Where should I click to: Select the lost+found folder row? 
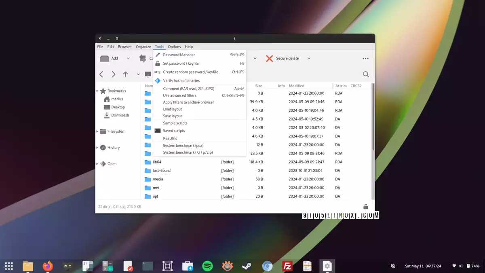point(257,171)
